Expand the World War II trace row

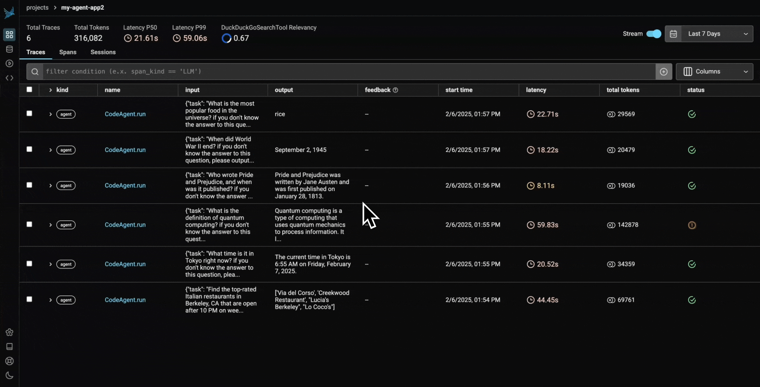50,150
